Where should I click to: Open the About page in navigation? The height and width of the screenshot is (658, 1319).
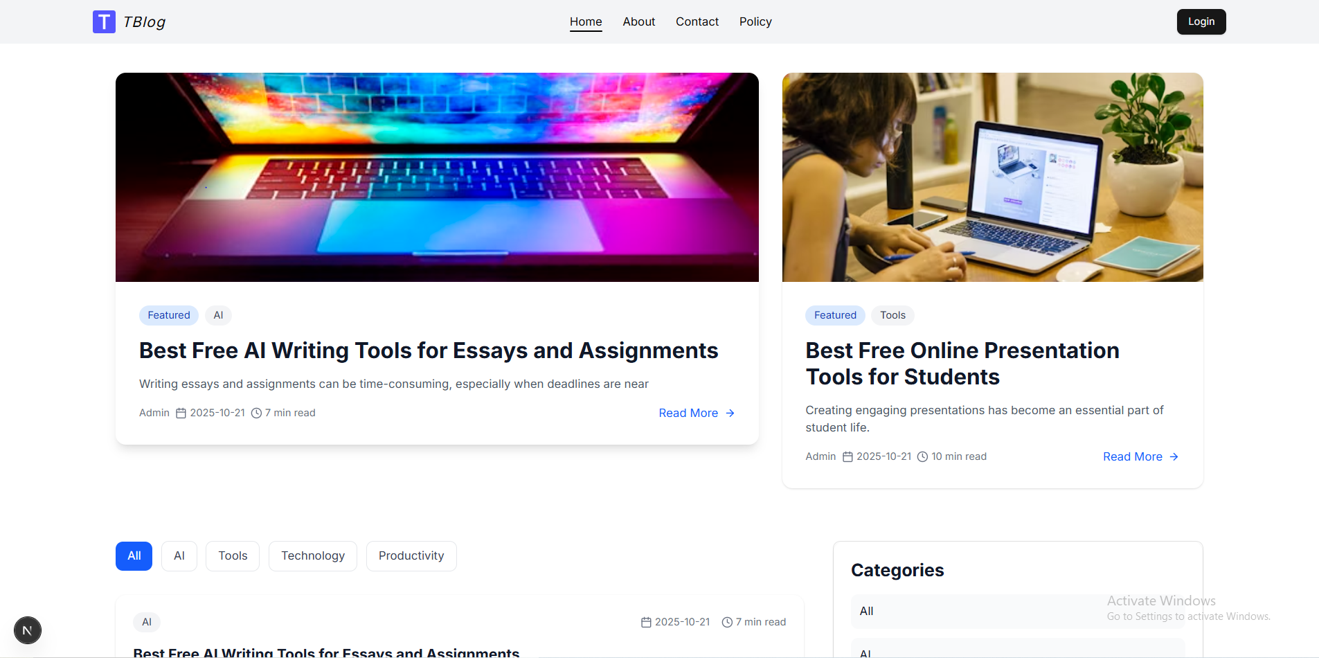click(638, 21)
